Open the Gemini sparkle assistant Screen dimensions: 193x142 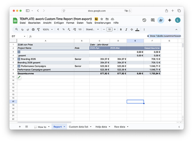pos(170,20)
